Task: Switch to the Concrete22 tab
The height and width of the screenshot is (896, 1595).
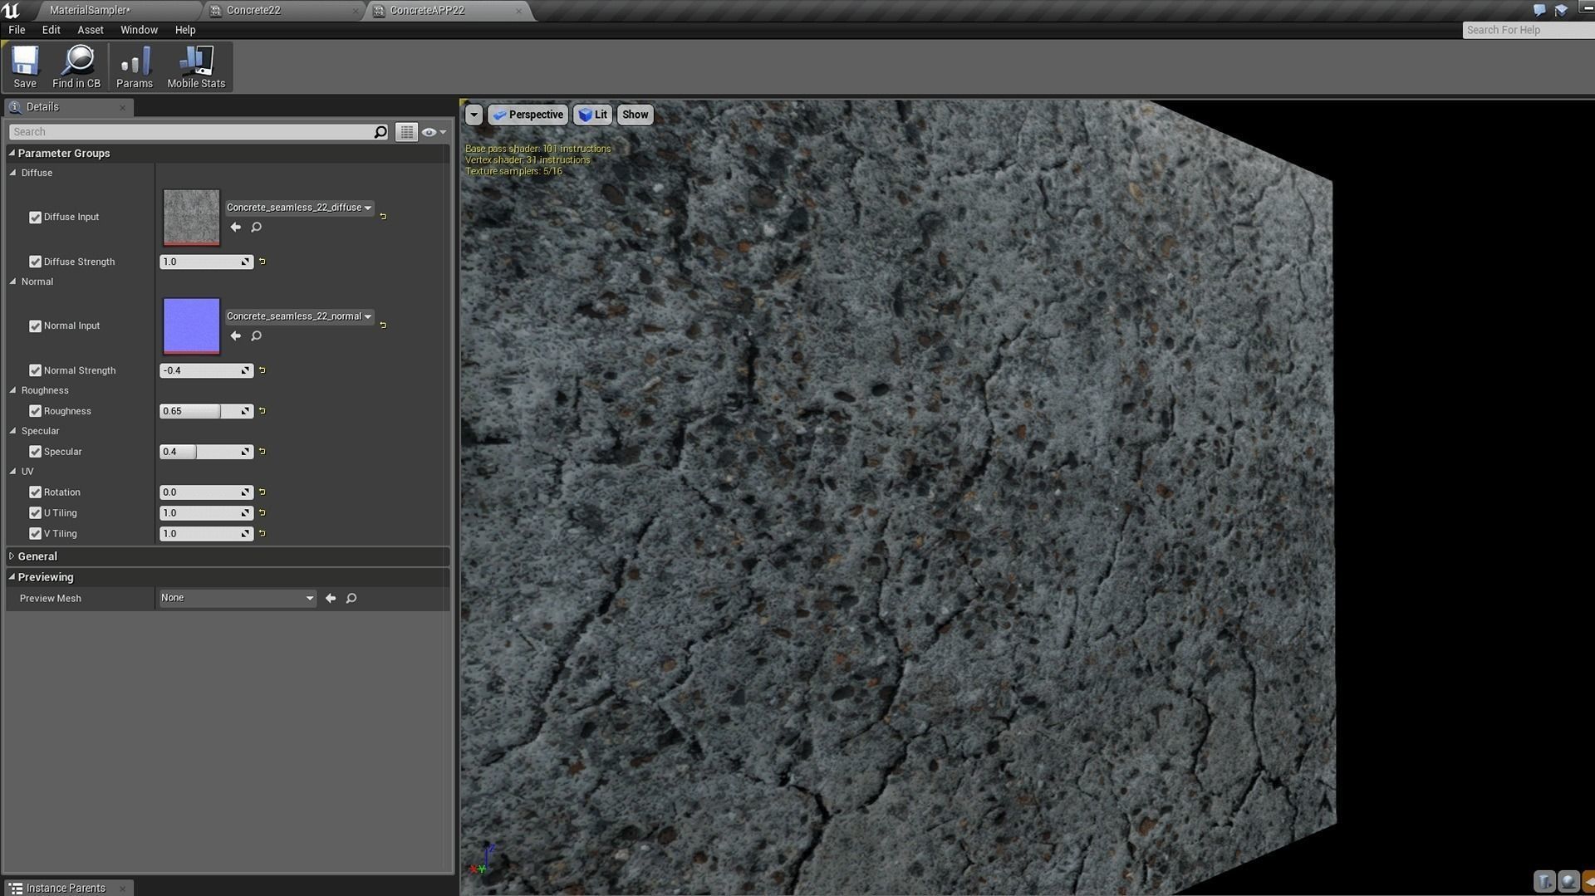Action: click(249, 10)
